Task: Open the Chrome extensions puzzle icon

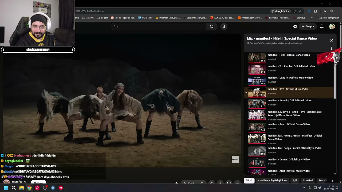Action: coord(316,11)
